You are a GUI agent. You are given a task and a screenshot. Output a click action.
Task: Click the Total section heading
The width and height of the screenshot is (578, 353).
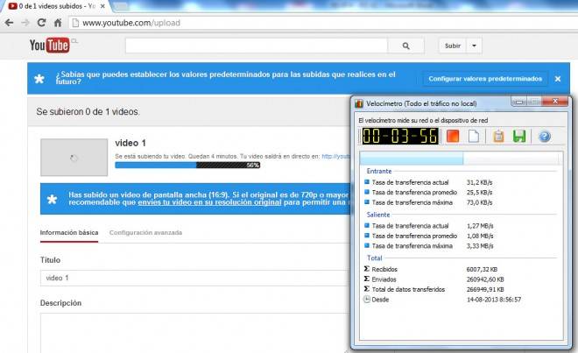click(x=375, y=258)
